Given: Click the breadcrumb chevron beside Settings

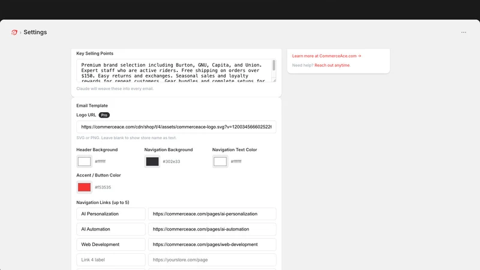Looking at the screenshot, I should coord(20,32).
